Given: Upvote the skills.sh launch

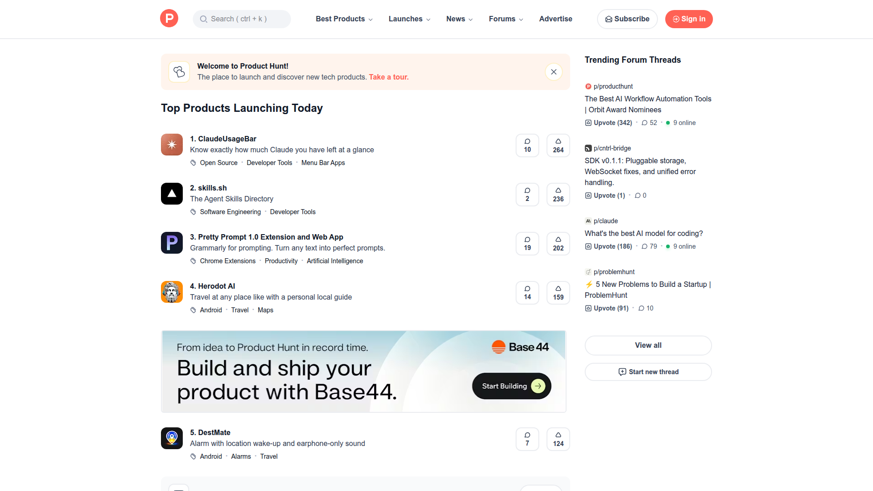Looking at the screenshot, I should click(x=558, y=194).
